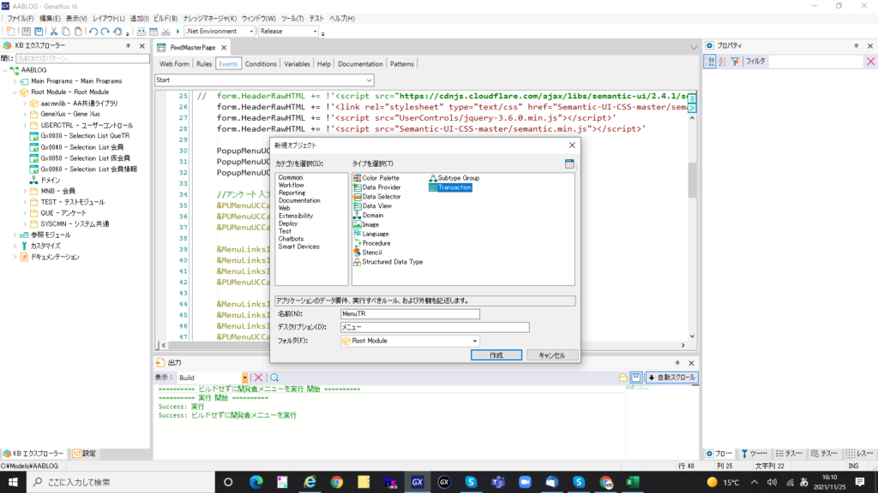The image size is (878, 493).
Task: Select Stencil object type
Action: pos(367,252)
